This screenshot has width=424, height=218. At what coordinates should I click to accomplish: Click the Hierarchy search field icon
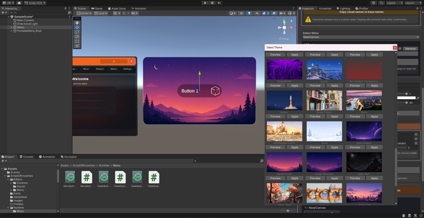(11, 13)
